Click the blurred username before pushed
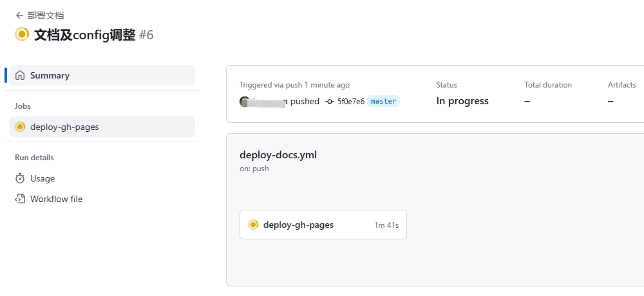644x296 pixels. (270, 102)
